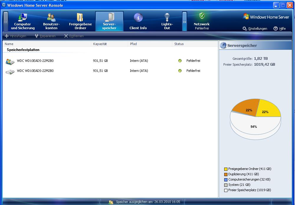This screenshot has width=295, height=205.
Task: Click the Freigegebene Ordner folder icon
Action: (80, 17)
